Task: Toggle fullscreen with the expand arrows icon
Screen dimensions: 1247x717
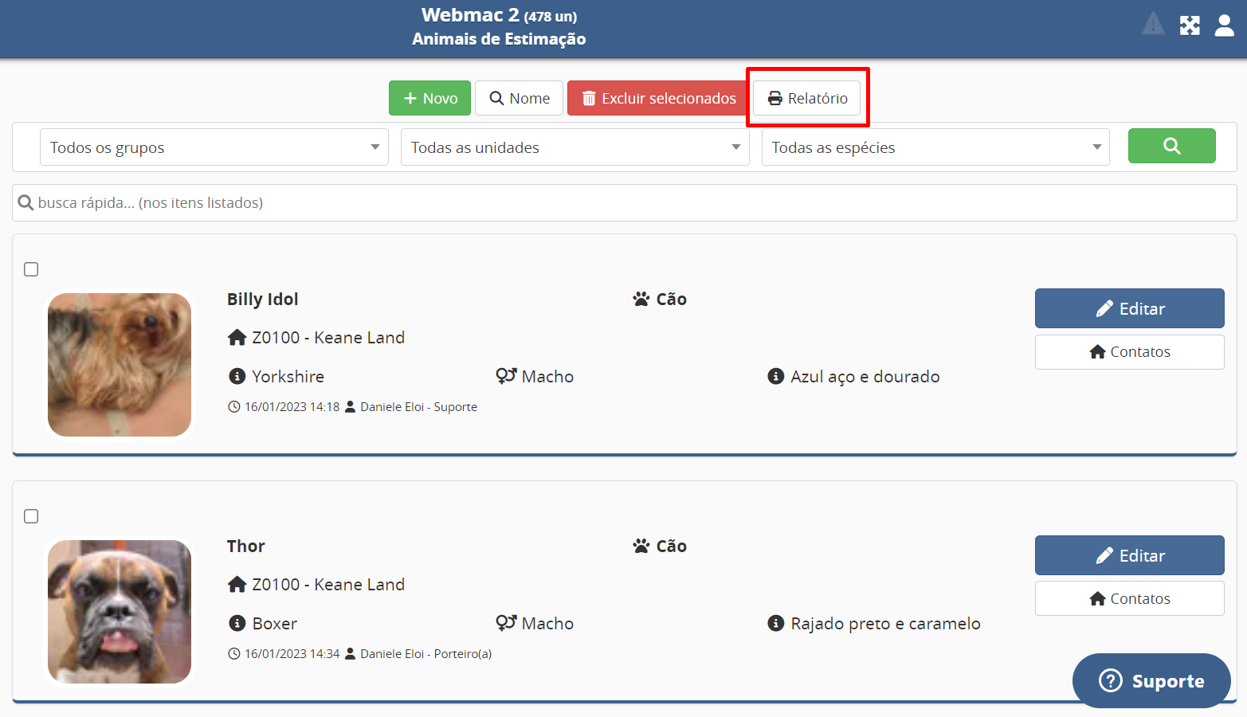Action: 1190,25
